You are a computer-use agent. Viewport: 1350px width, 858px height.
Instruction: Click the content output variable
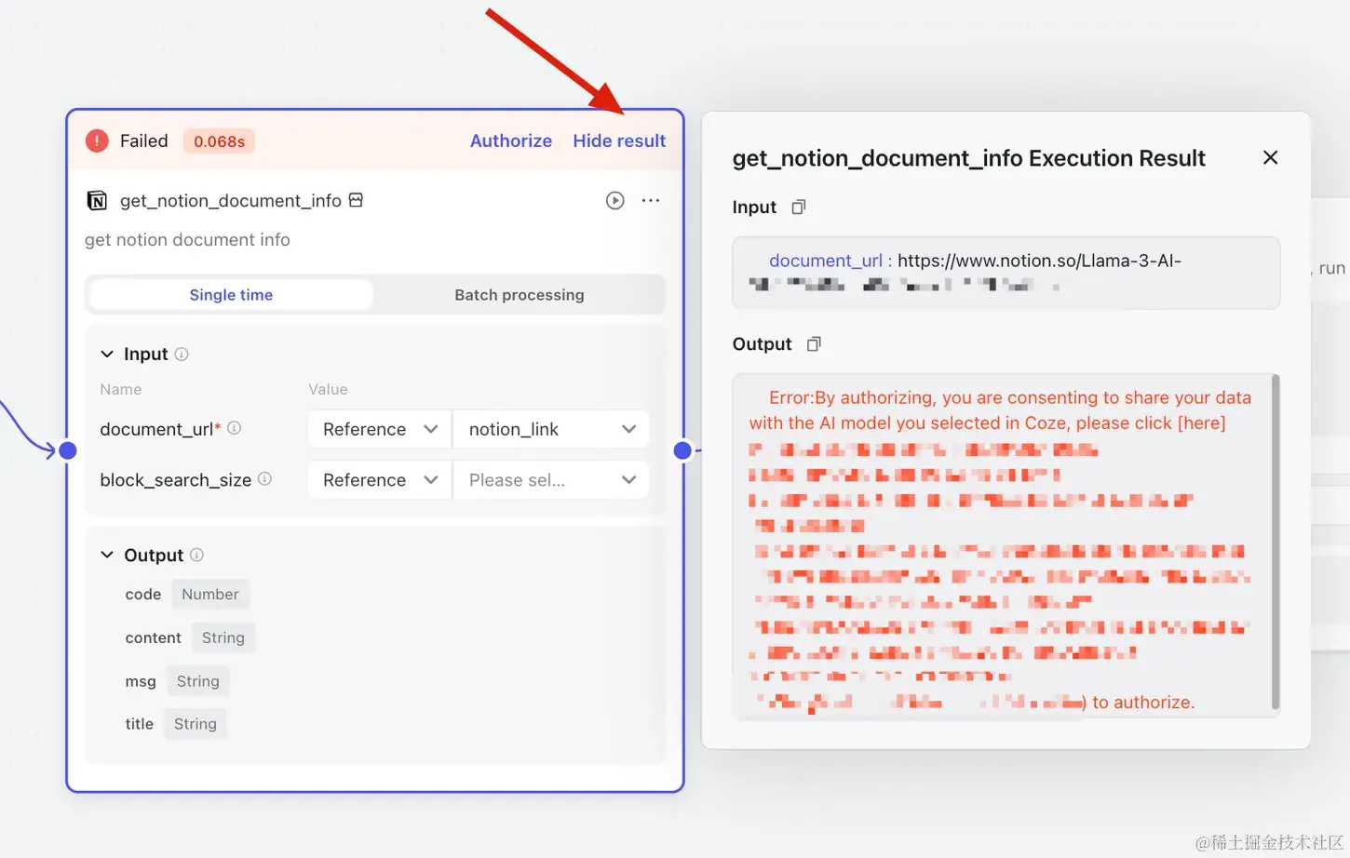[x=153, y=637]
